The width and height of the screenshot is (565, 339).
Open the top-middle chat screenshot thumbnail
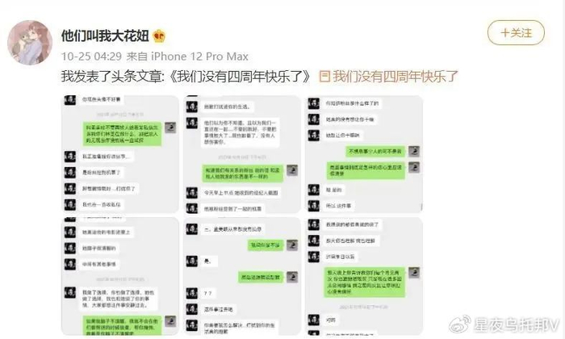pyautogui.click(x=242, y=154)
